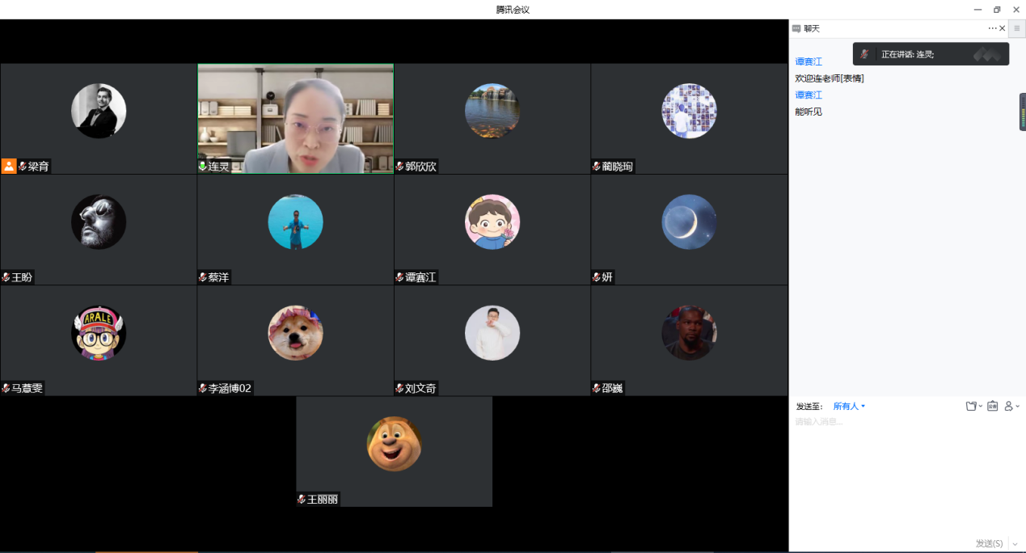Click 连灵's green microphone indicator

(x=203, y=167)
